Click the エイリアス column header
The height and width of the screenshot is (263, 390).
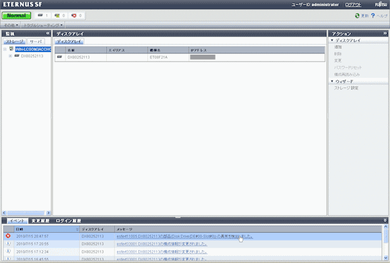(127, 50)
